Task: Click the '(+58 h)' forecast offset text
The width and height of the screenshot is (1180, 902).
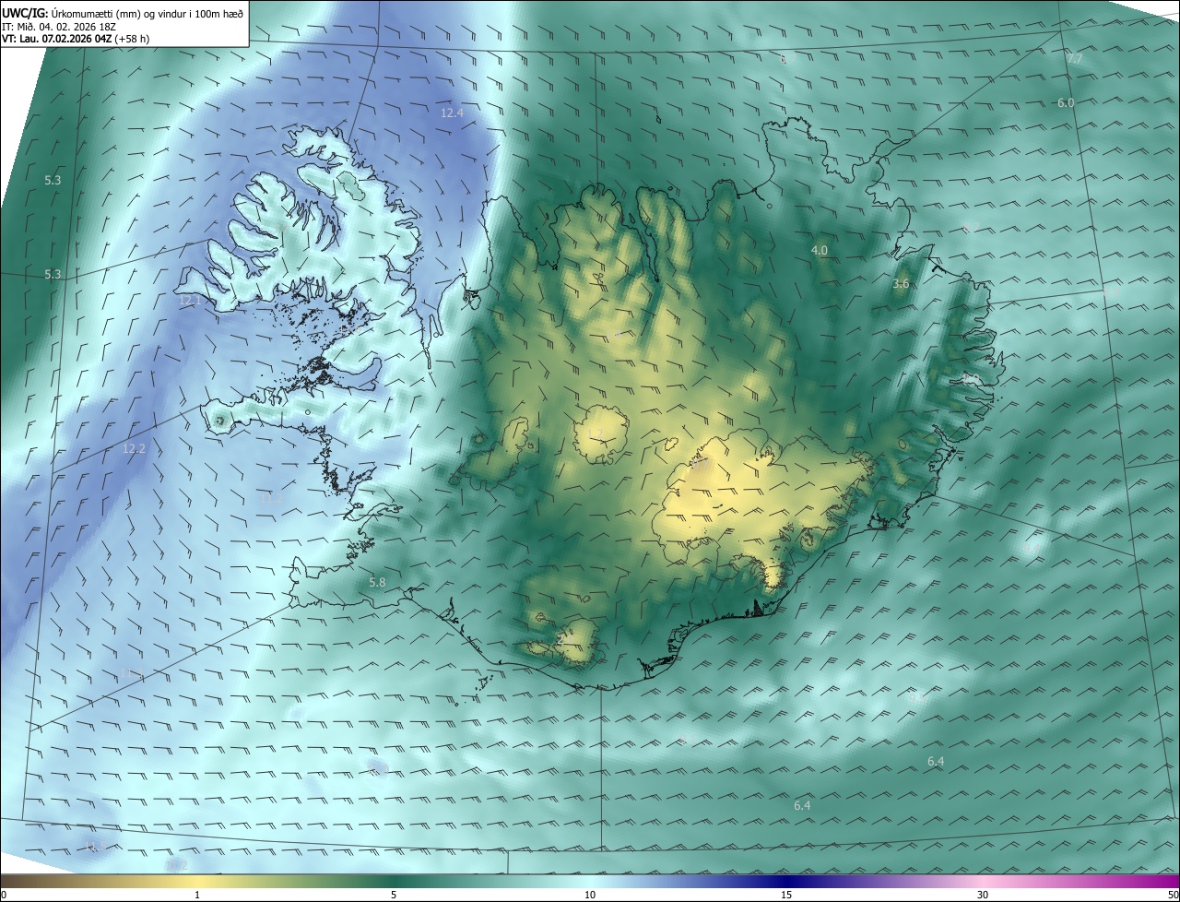Action: (x=134, y=39)
